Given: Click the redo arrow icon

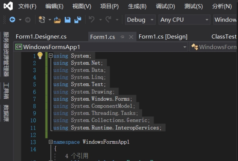Looking at the screenshot, I should (x=108, y=20).
